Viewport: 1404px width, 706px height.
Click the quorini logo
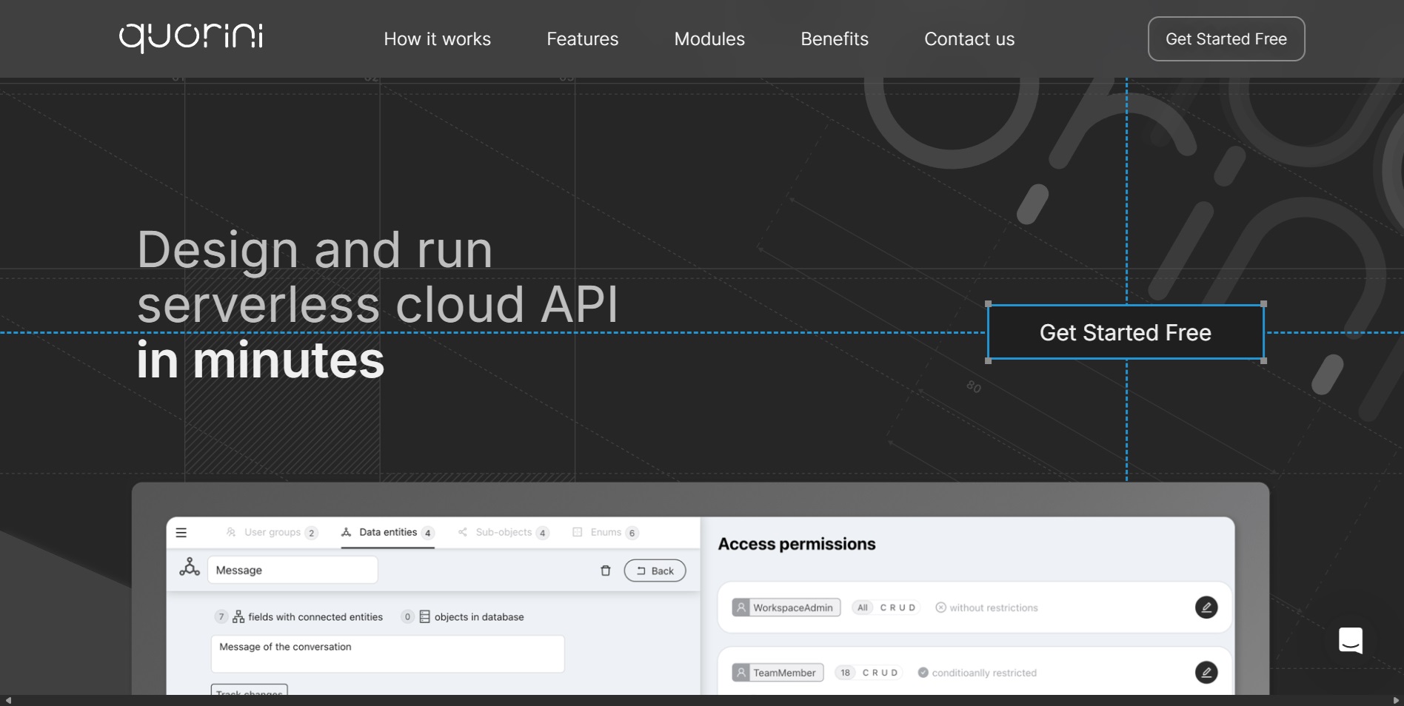[191, 38]
